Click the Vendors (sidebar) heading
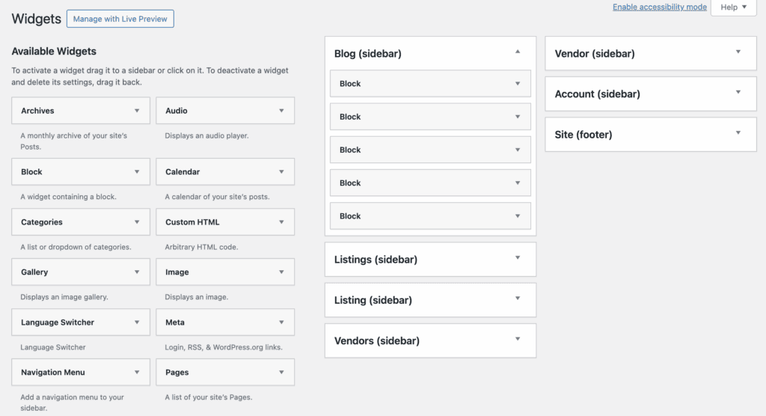This screenshot has width=766, height=416. (x=377, y=340)
